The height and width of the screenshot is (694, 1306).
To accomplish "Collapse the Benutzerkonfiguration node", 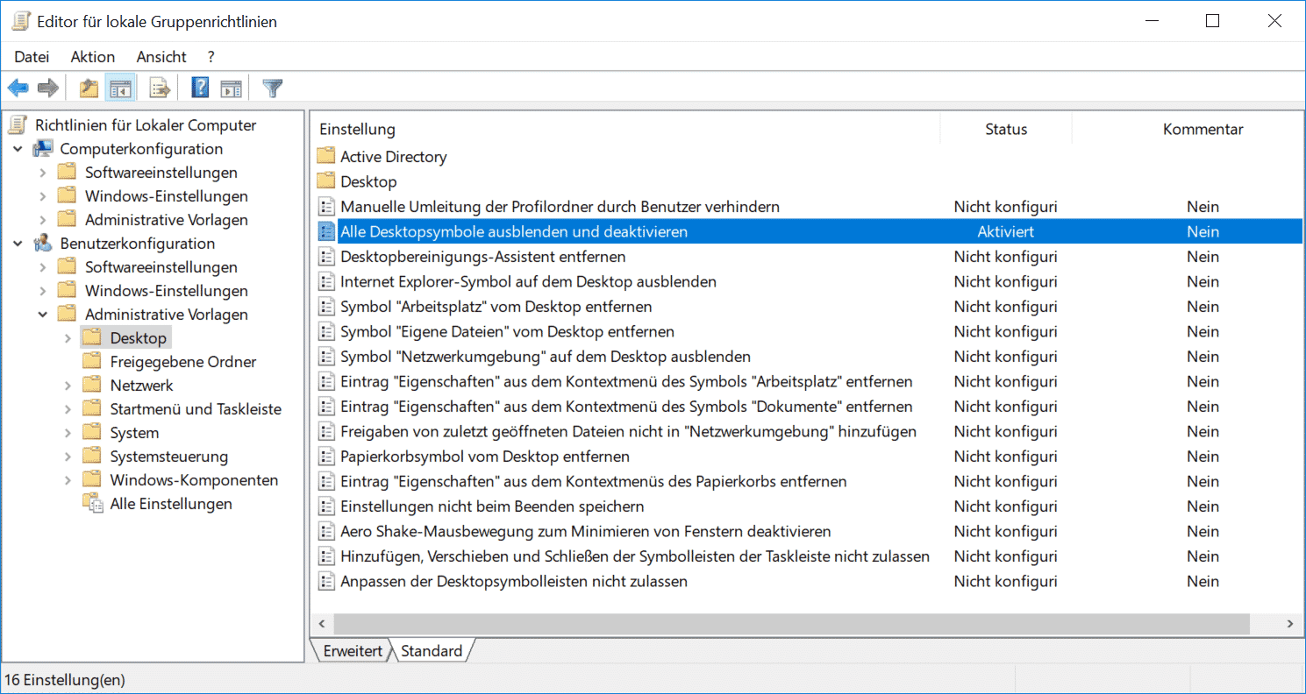I will tap(18, 244).
